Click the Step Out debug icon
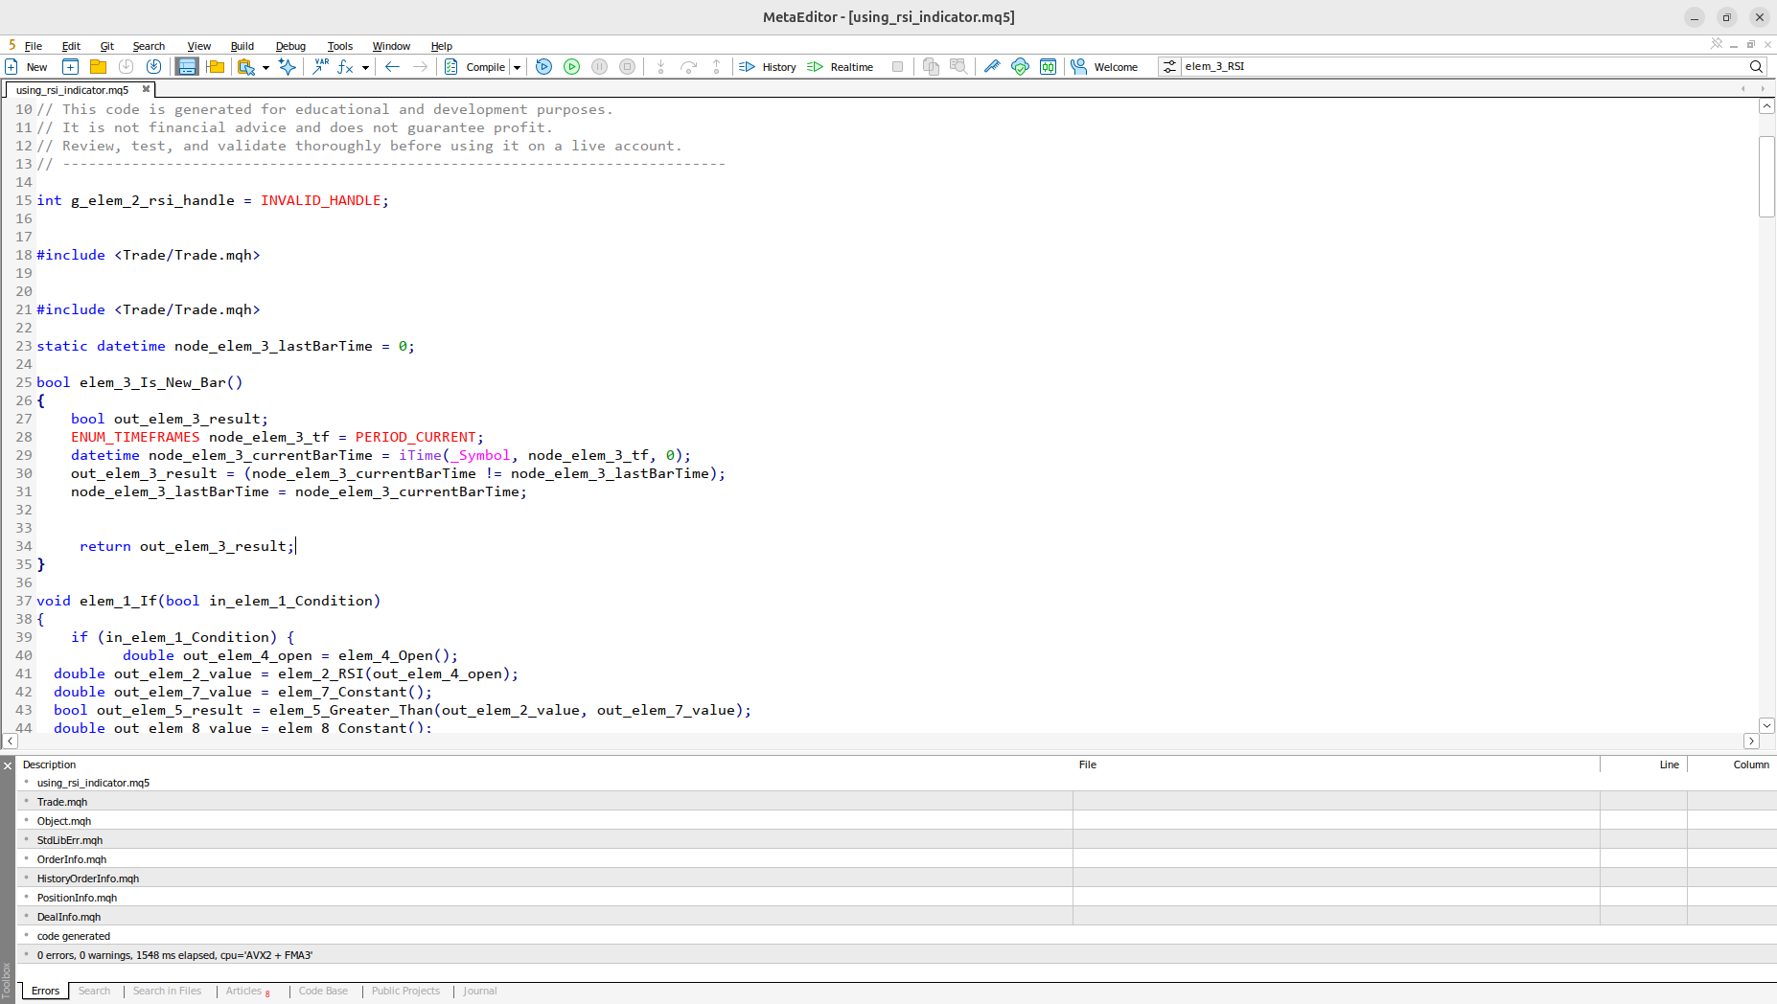The image size is (1777, 1004). [x=716, y=66]
